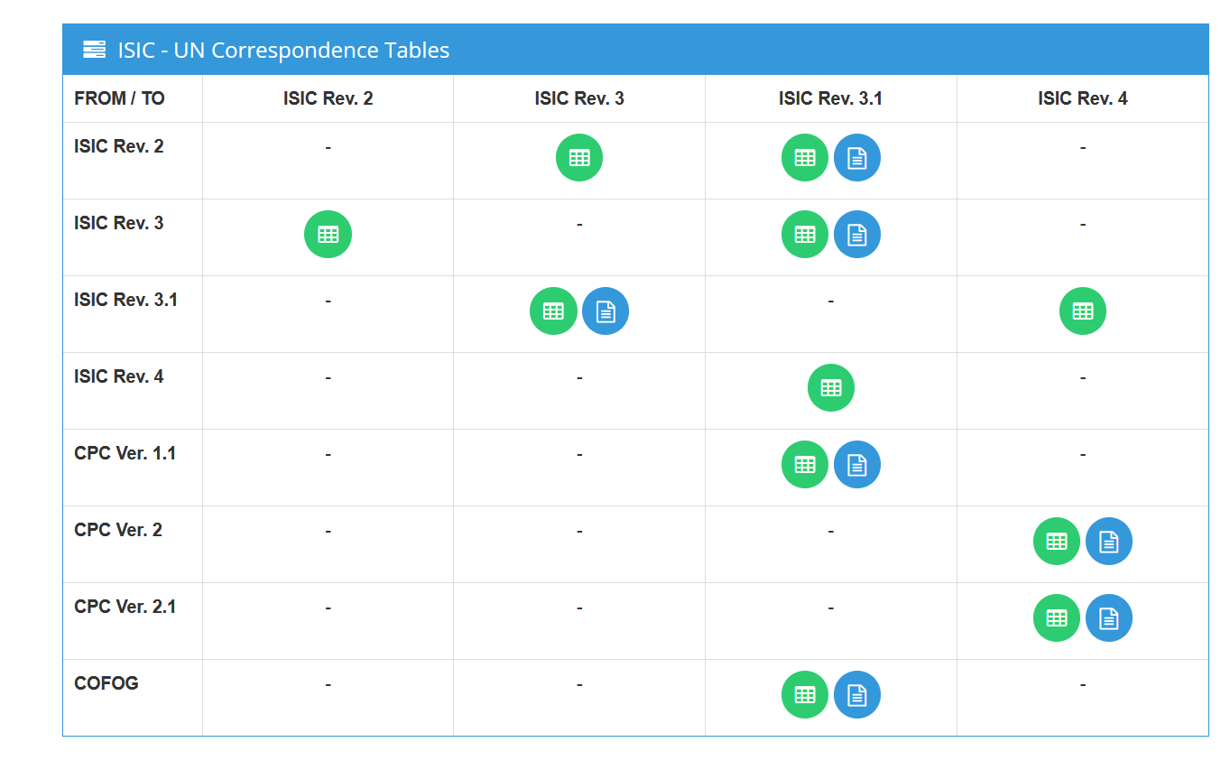
Task: Open CPC Ver. 2 to ISIC Rev. 4 spreadsheet
Action: point(1057,542)
